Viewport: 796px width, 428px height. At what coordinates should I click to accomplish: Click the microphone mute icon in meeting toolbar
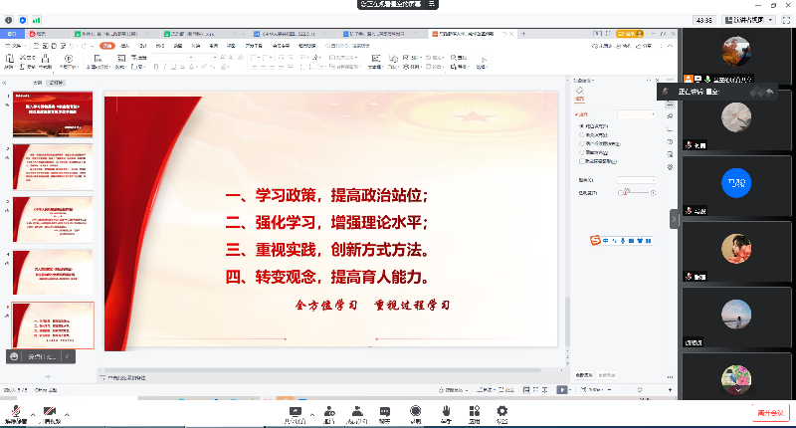15,411
